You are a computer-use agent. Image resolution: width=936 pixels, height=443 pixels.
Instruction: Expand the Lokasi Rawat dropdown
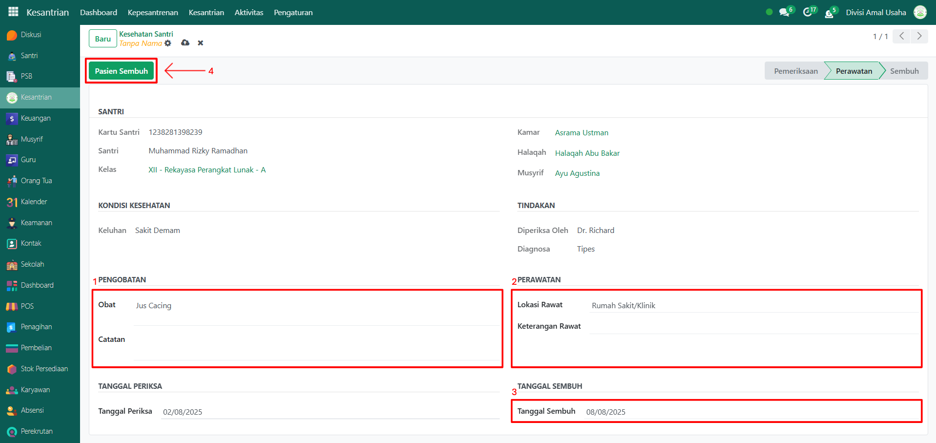click(x=753, y=306)
